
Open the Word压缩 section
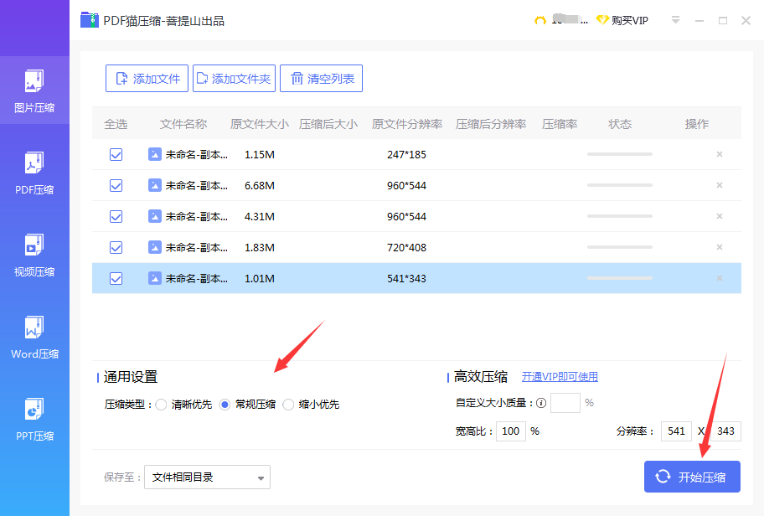(x=34, y=338)
